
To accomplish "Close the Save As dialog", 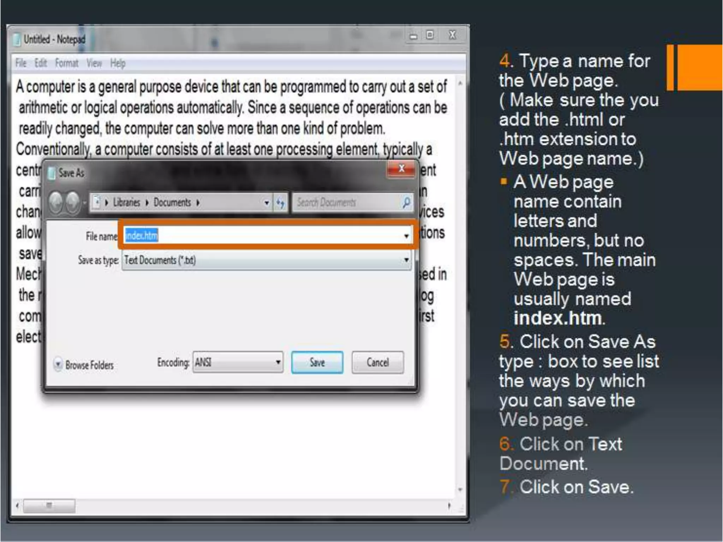I will (401, 169).
